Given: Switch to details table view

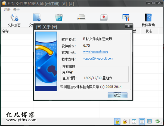Looking at the screenshot, I should 149,121.
